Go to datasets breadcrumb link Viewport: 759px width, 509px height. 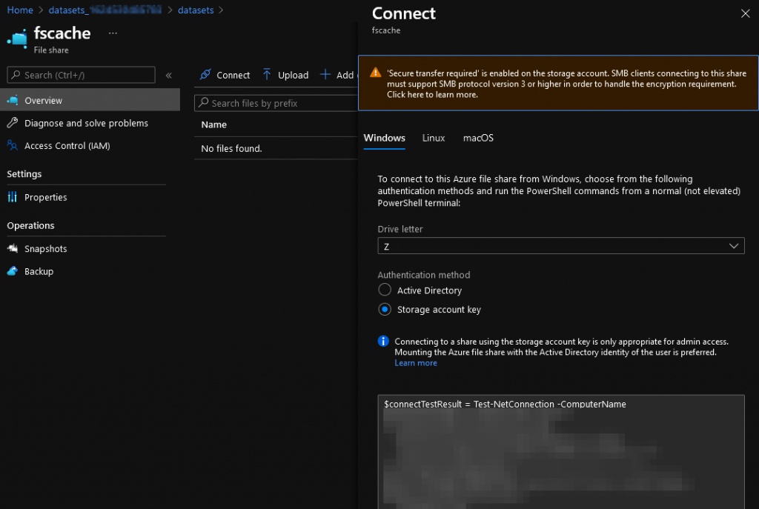(x=196, y=10)
